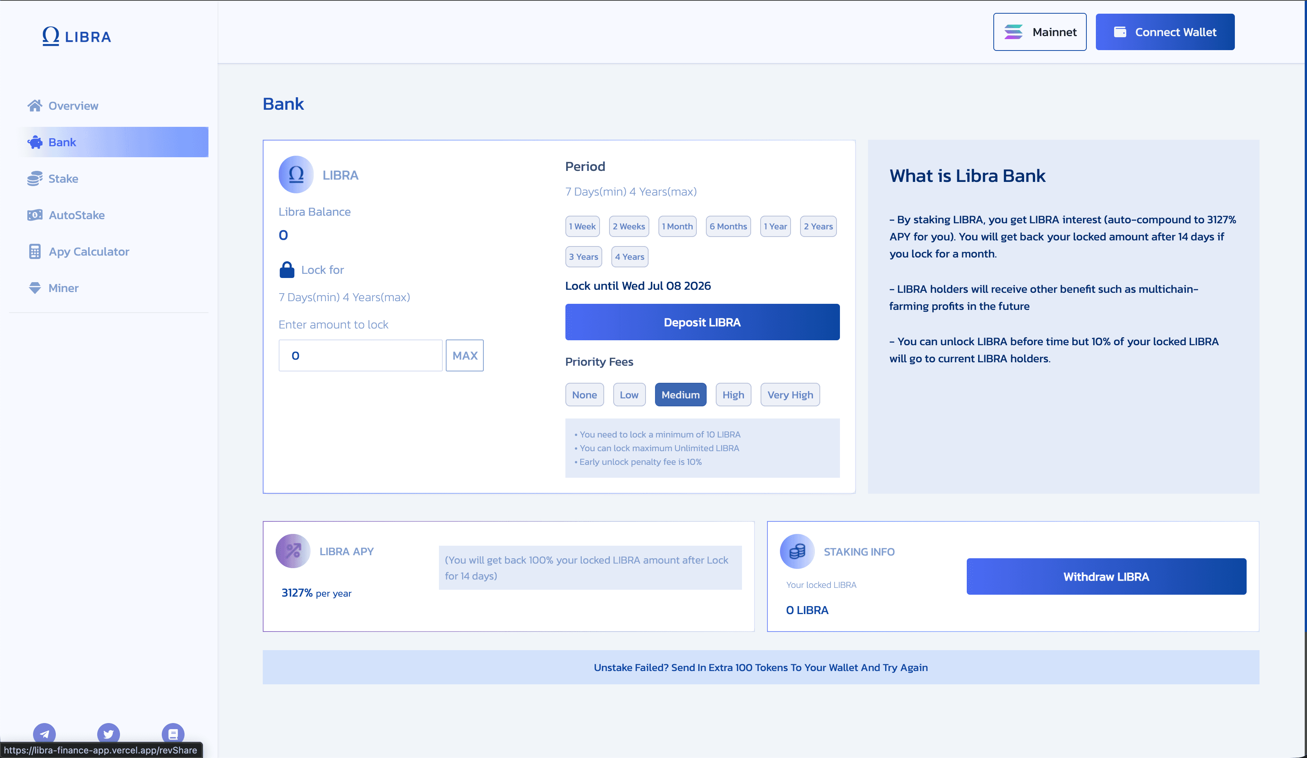Viewport: 1307px width, 758px height.
Task: Click the 'Enter amount to lock' label
Action: (333, 324)
